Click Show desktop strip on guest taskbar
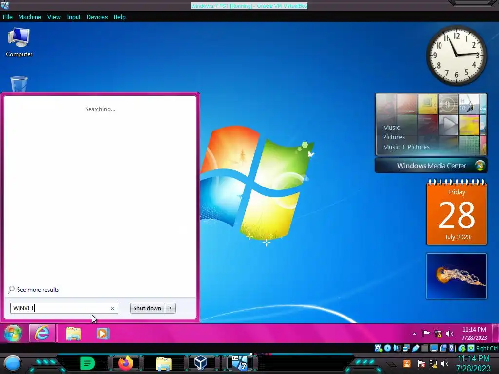Viewport: 499px width, 374px height. point(496,334)
